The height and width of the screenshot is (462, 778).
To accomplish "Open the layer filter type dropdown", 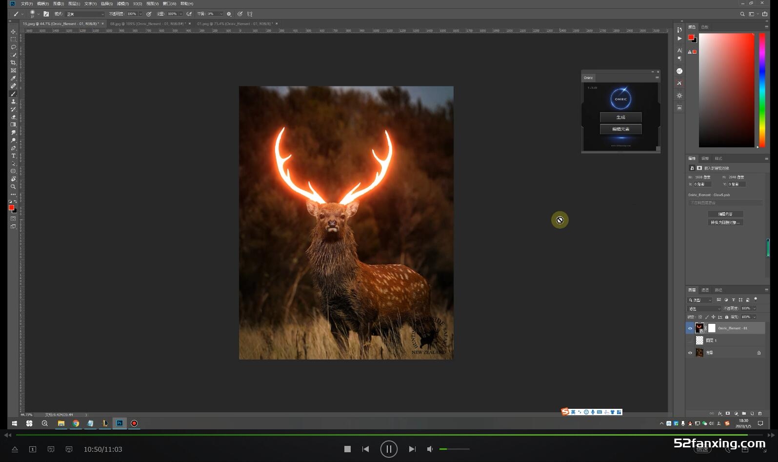I will tap(700, 300).
